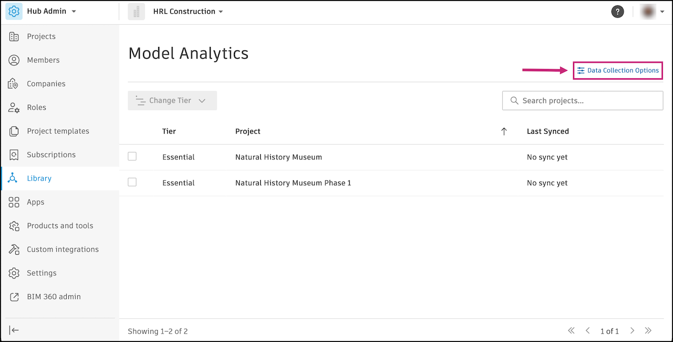Open the Projects menu item
This screenshot has width=673, height=342.
point(41,36)
